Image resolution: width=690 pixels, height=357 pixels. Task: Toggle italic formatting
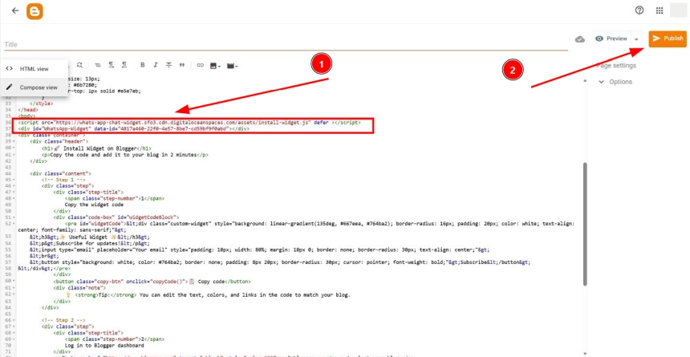coord(156,65)
